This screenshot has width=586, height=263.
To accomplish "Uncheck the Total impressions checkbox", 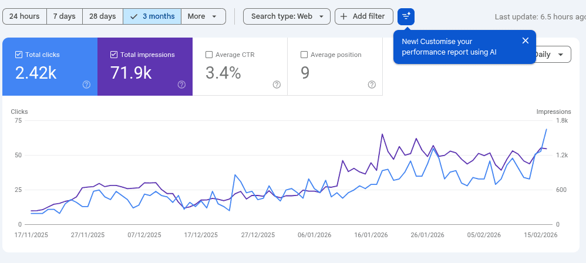I will click(113, 55).
